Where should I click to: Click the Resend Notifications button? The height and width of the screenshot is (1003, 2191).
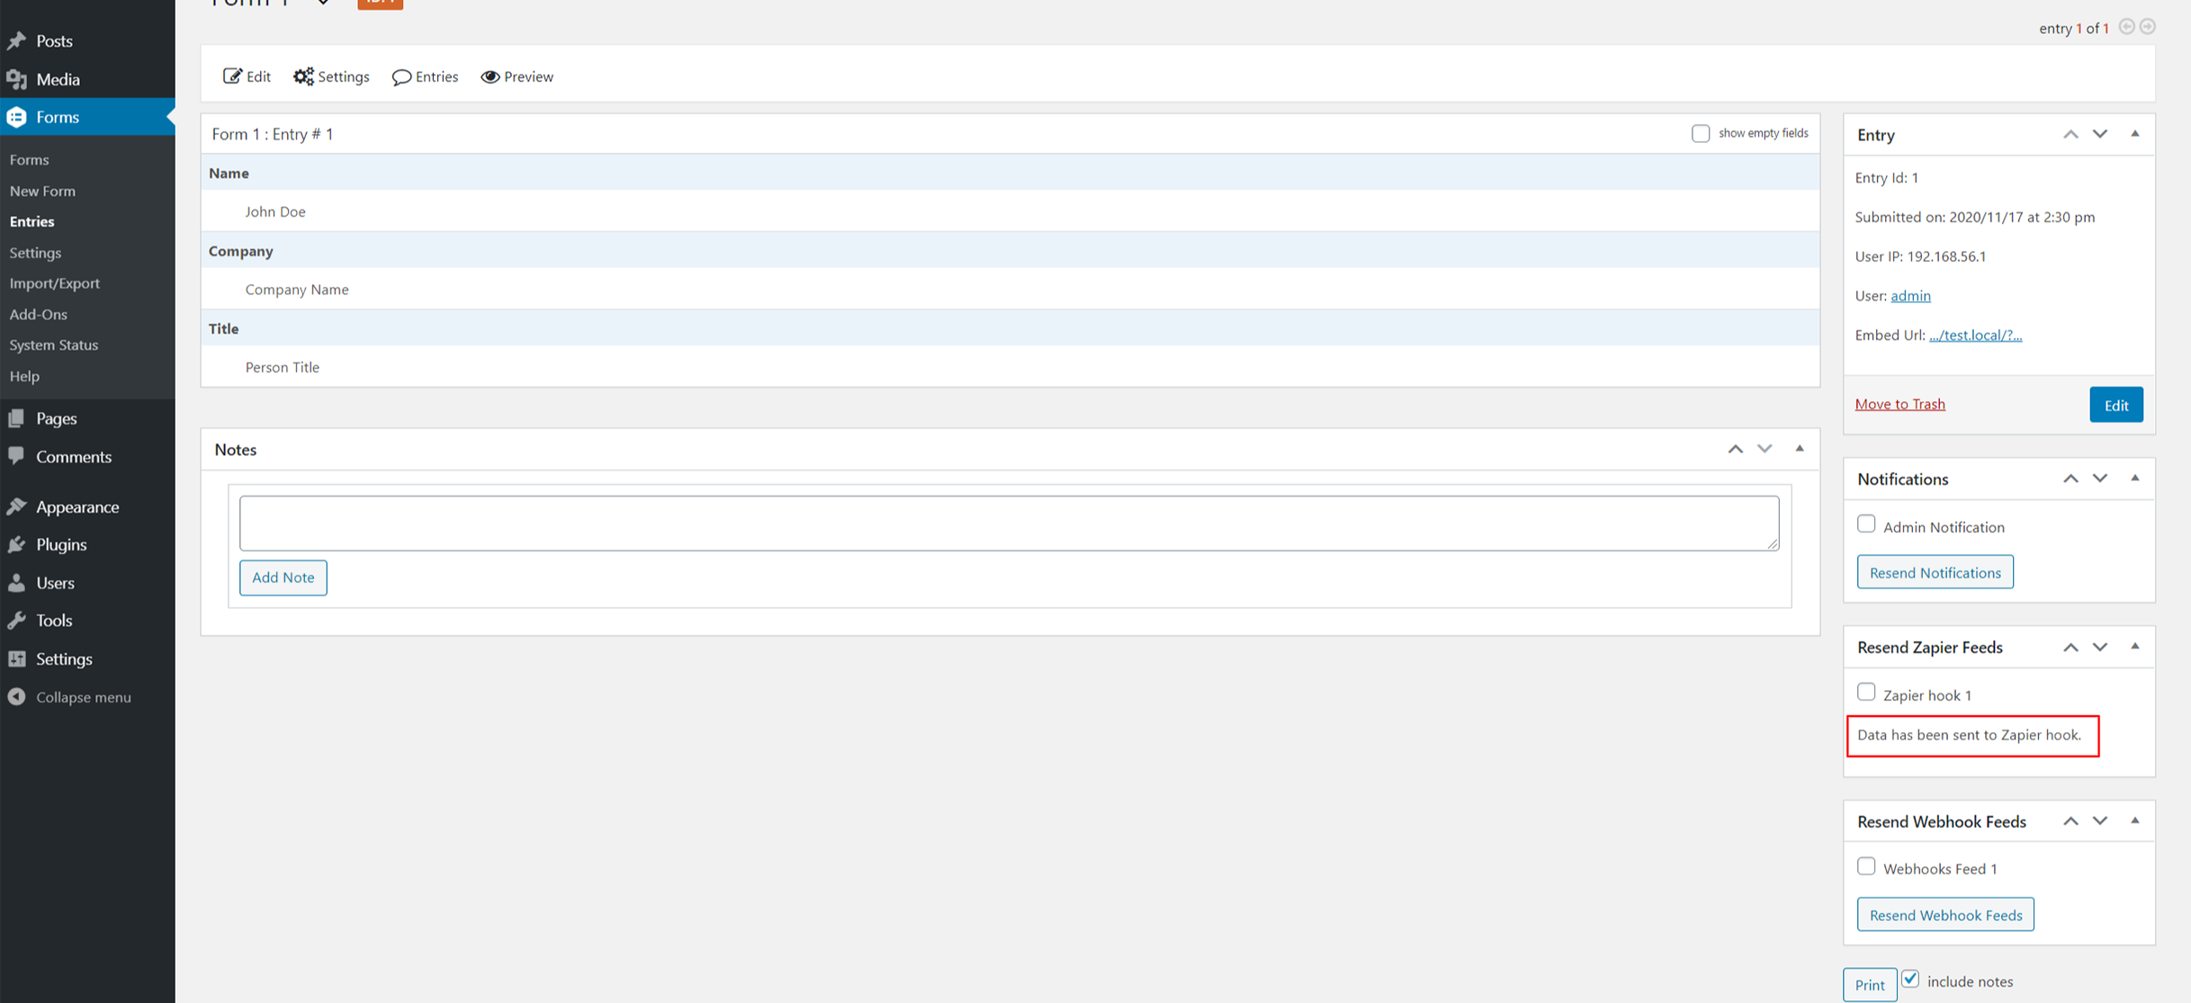pos(1935,571)
